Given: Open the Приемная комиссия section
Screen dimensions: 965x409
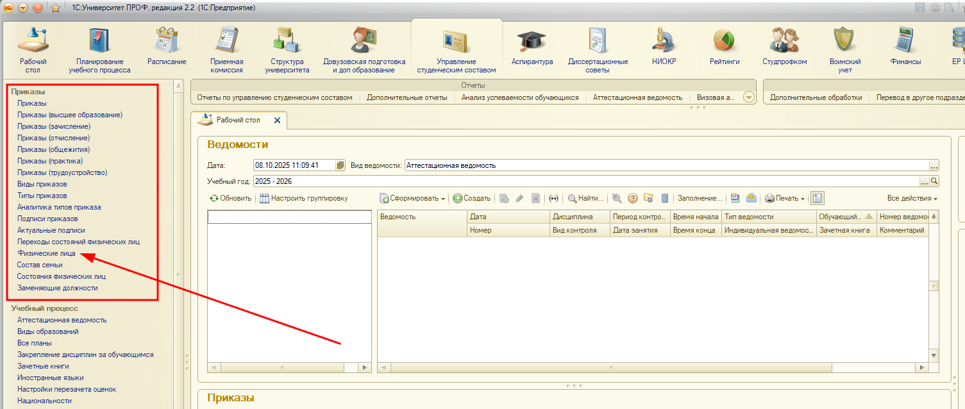Looking at the screenshot, I should 227,40.
